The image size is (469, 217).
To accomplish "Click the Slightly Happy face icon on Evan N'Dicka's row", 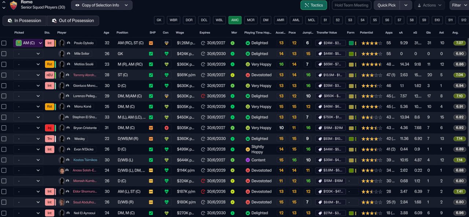I will click(248, 149).
